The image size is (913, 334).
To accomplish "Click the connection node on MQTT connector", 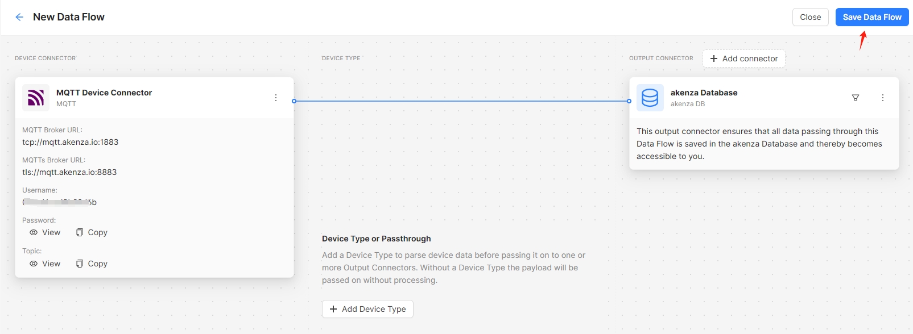I will click(294, 101).
